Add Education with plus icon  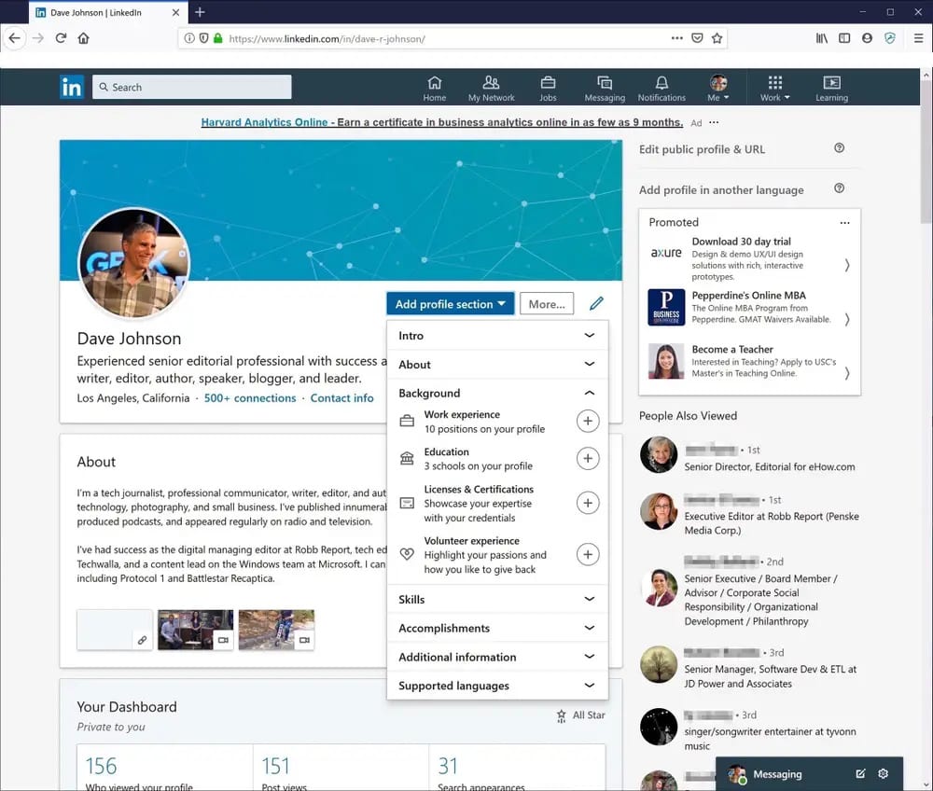pyautogui.click(x=587, y=459)
